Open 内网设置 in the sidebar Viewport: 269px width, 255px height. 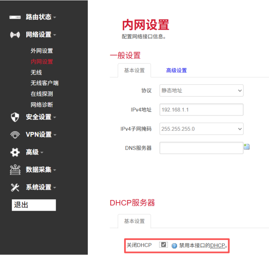(x=42, y=62)
